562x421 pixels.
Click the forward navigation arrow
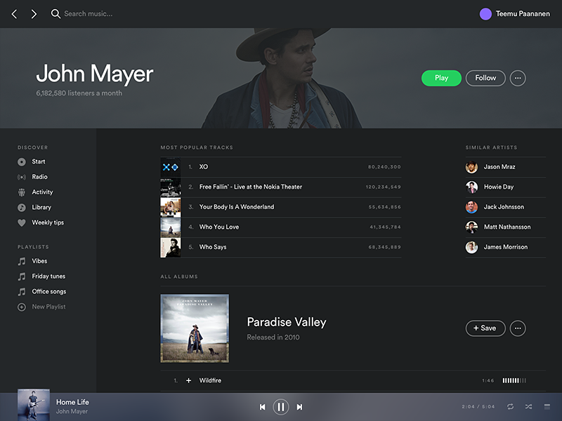(34, 14)
